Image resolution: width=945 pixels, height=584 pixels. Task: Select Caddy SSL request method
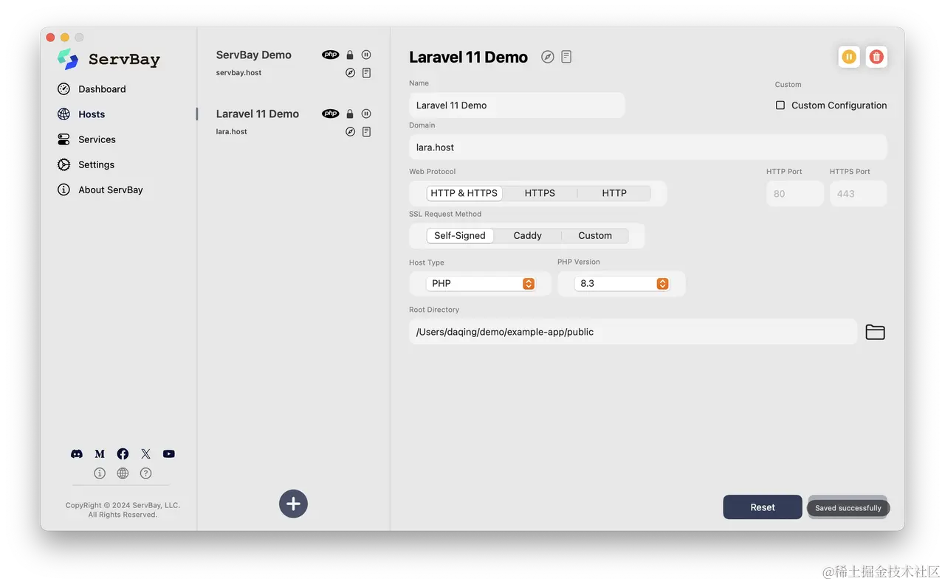click(x=528, y=236)
